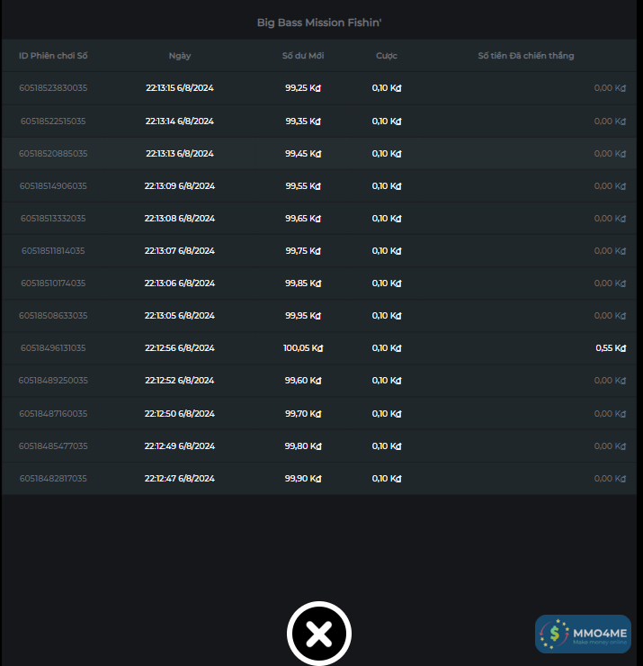Image resolution: width=643 pixels, height=666 pixels.
Task: Click the balance 99,55 K₫
Action: 303,186
